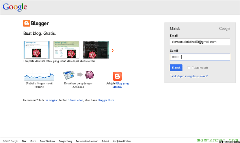Open Fitur in footer
The width and height of the screenshot is (240, 143).
24,141
